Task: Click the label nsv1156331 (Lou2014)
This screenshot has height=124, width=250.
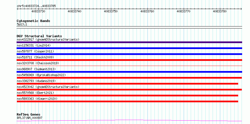Action: coord(34,45)
